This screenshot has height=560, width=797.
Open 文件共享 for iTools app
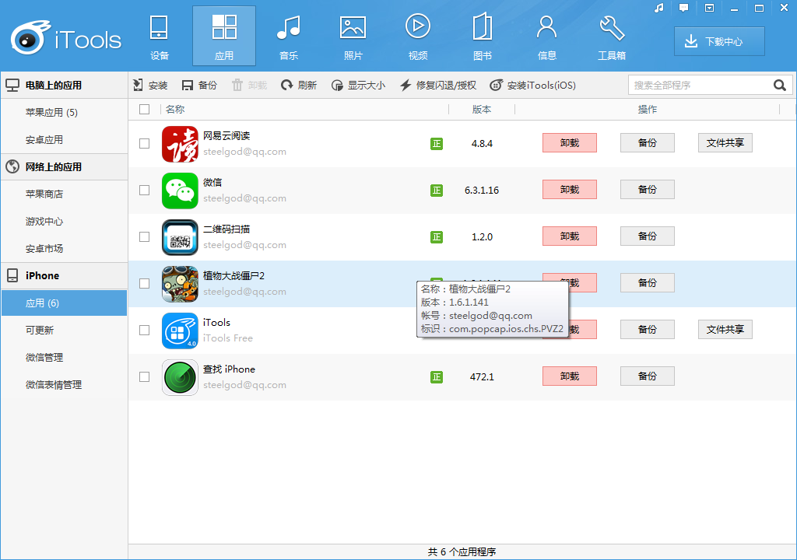[x=725, y=329]
